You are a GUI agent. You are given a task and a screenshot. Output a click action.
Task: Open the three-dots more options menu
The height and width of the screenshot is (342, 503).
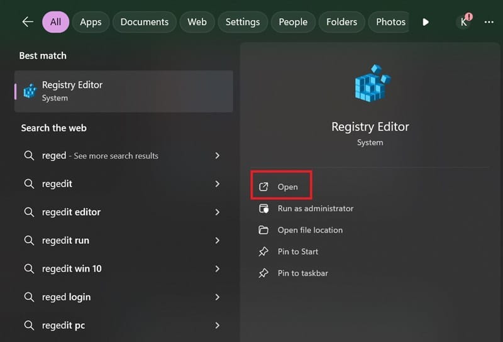tap(489, 22)
